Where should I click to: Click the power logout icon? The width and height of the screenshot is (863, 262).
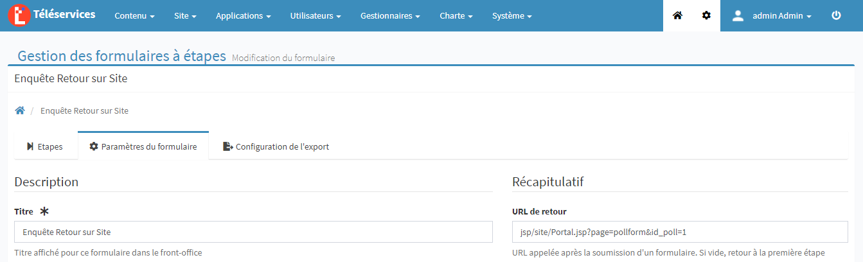[x=836, y=15]
